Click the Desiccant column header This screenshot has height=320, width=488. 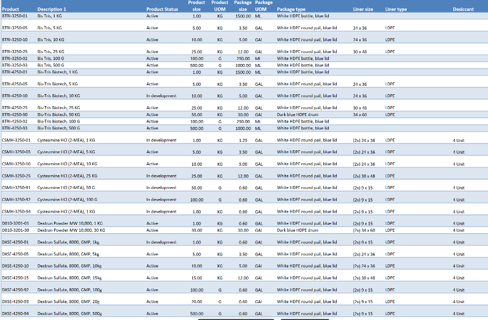coord(463,9)
